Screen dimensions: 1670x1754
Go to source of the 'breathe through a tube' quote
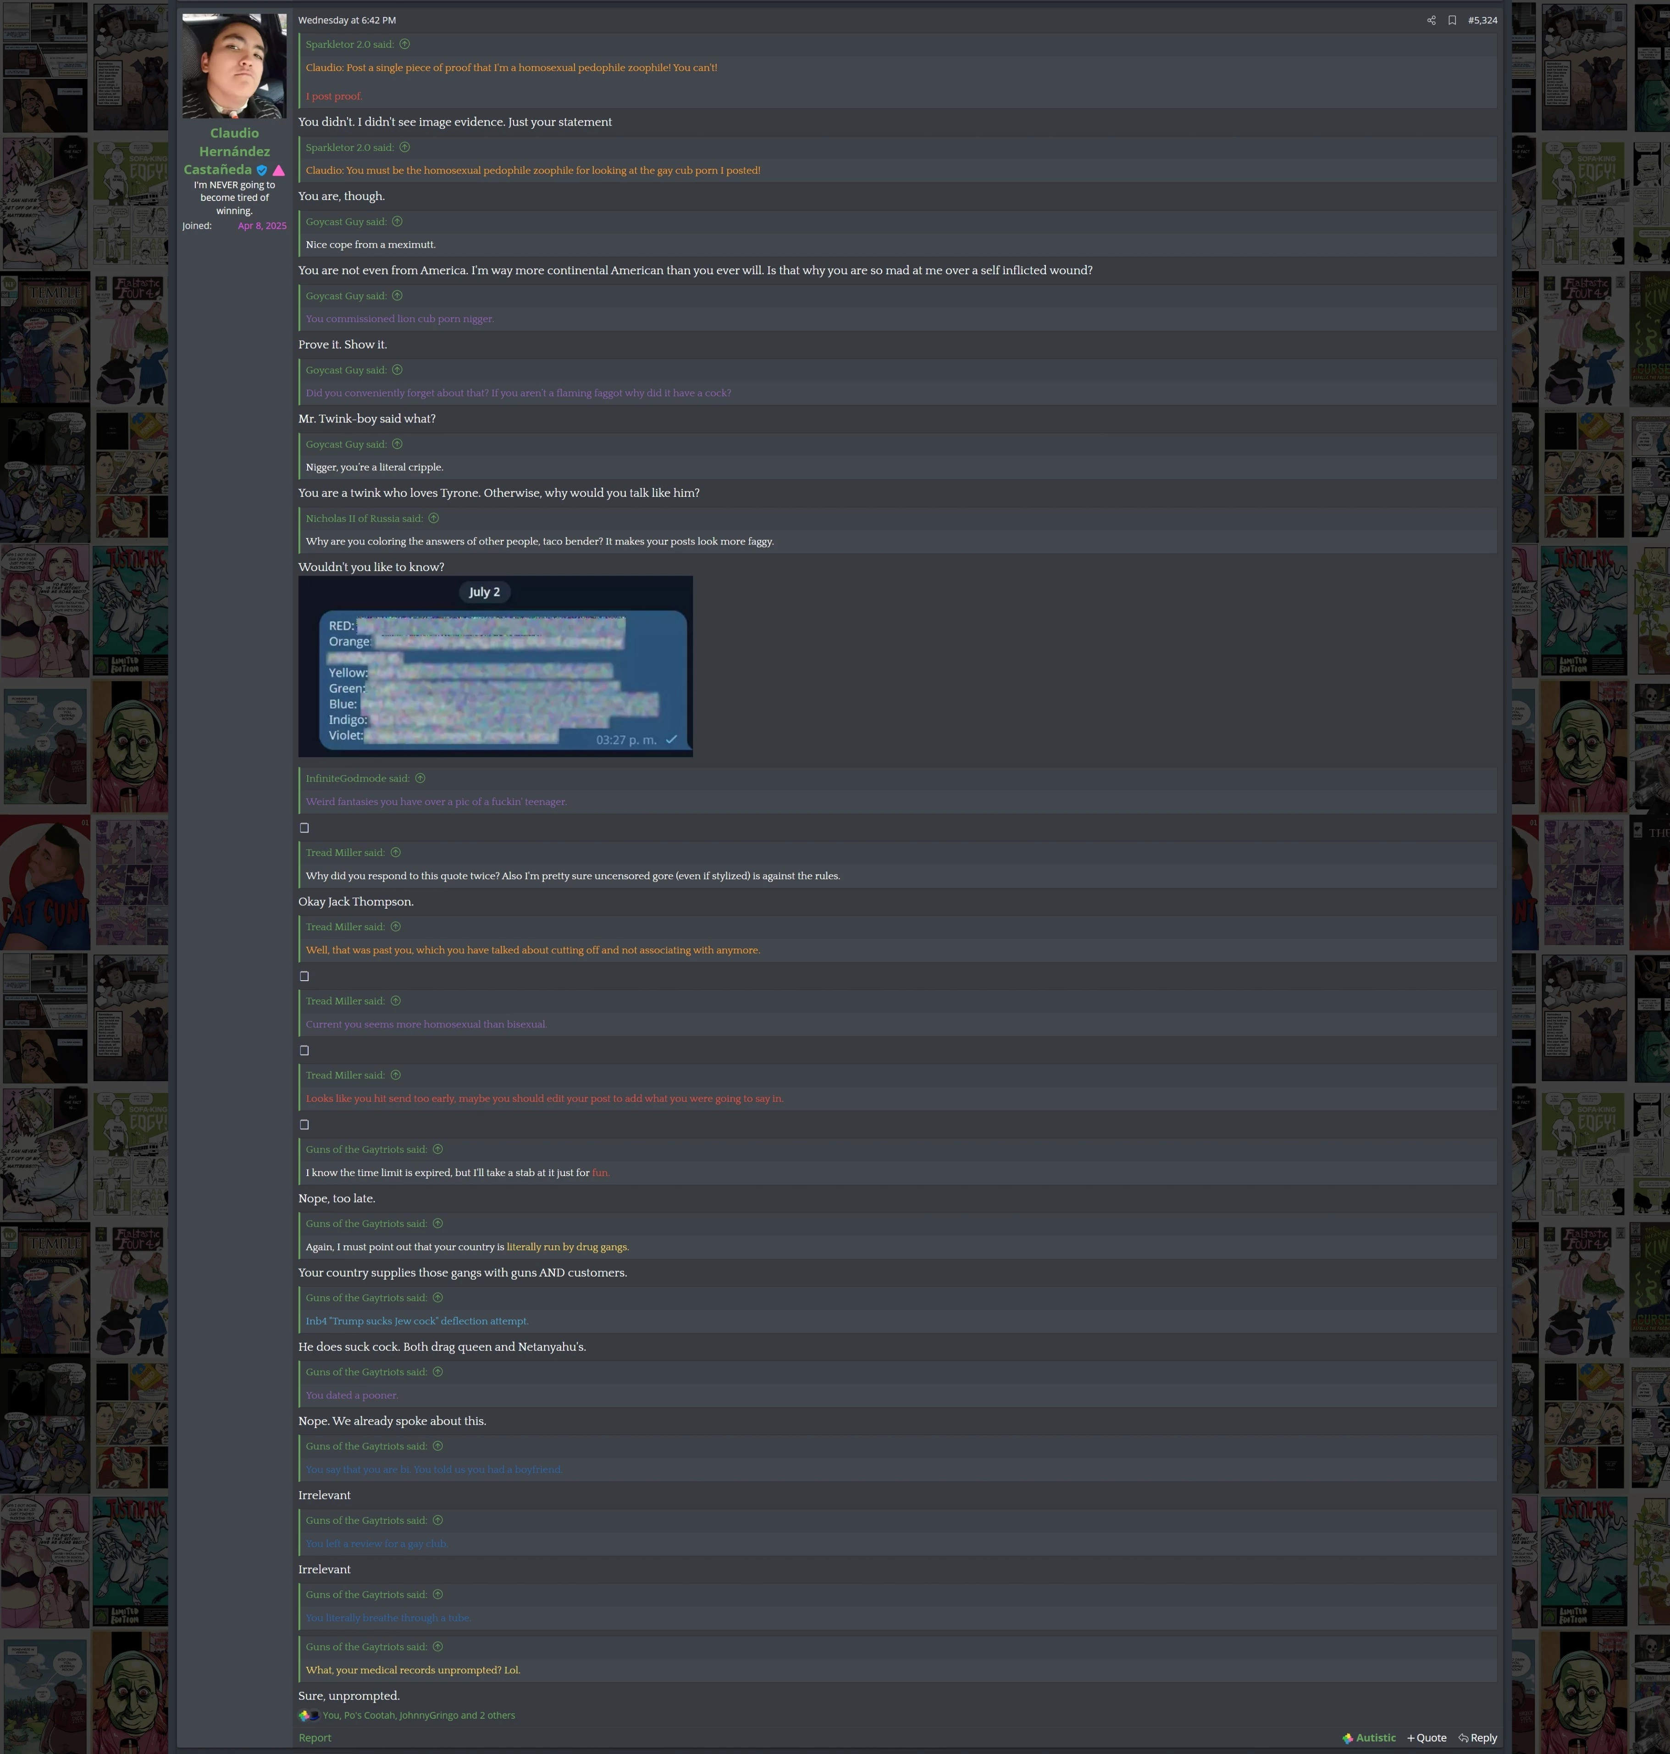pos(438,1595)
